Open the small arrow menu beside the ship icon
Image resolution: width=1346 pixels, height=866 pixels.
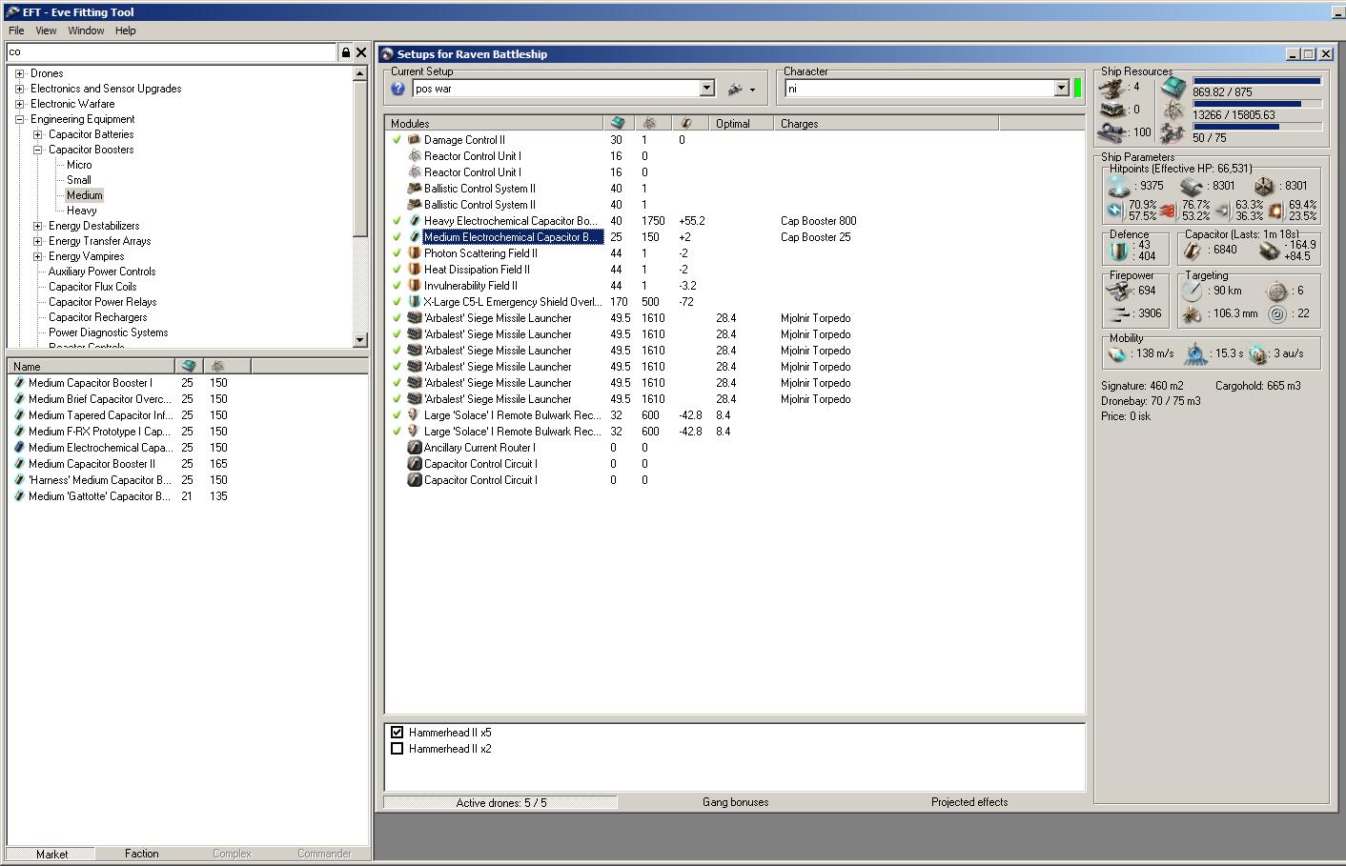[x=753, y=90]
